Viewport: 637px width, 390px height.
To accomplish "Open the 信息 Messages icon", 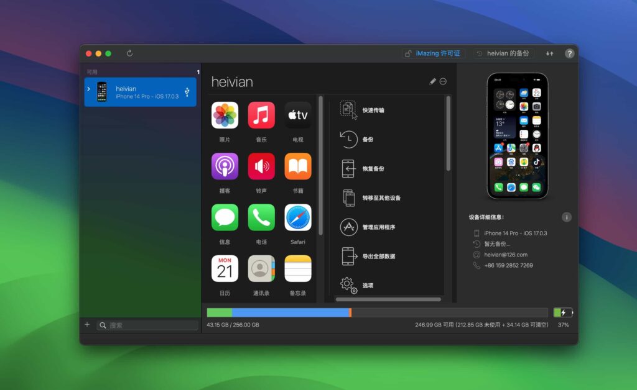I will 225,217.
